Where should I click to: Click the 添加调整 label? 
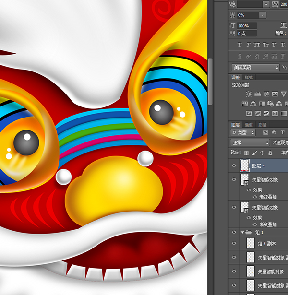(x=240, y=85)
